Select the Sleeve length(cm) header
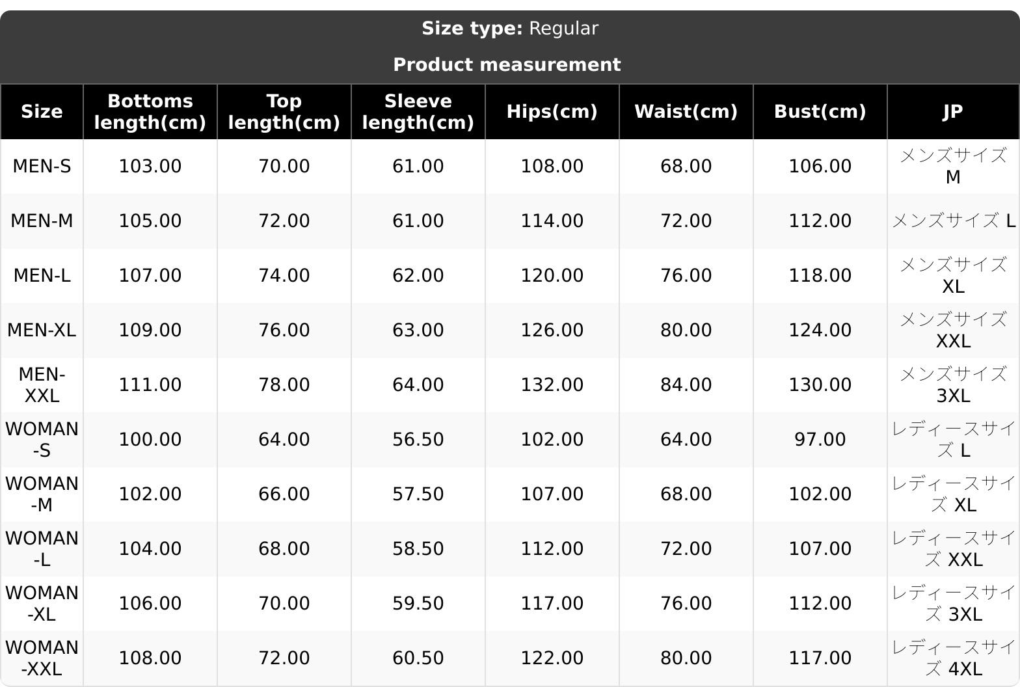This screenshot has width=1020, height=687. coord(418,111)
